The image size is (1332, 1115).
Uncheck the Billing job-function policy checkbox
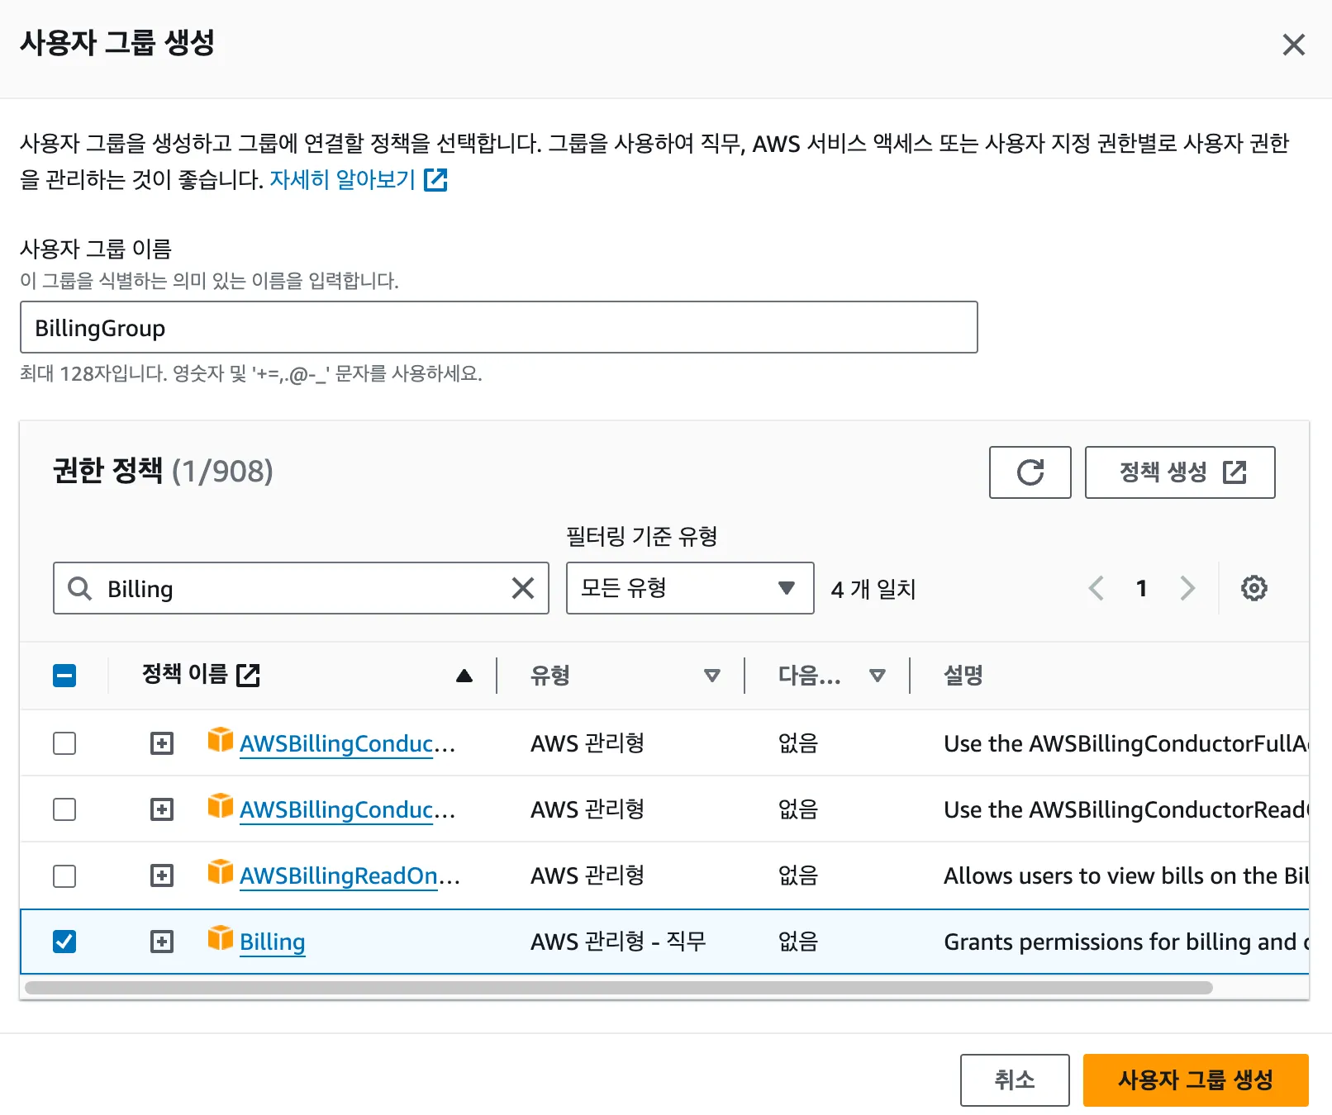64,942
